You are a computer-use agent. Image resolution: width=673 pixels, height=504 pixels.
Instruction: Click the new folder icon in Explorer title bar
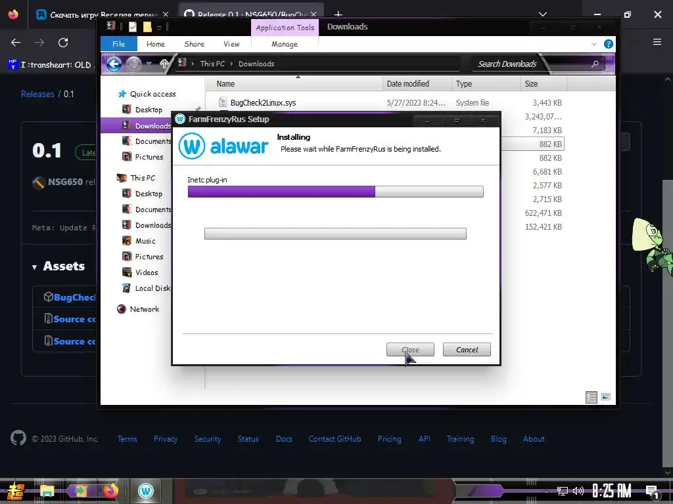tap(147, 27)
